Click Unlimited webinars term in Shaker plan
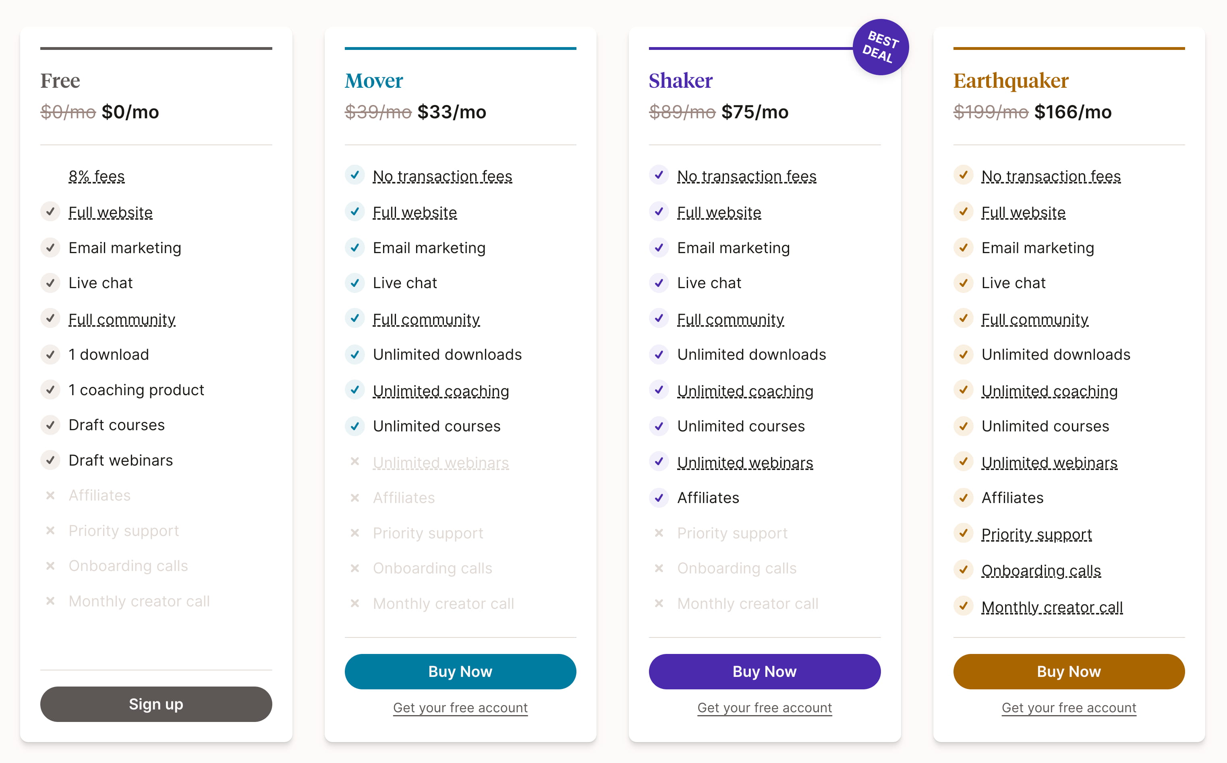 coord(744,462)
